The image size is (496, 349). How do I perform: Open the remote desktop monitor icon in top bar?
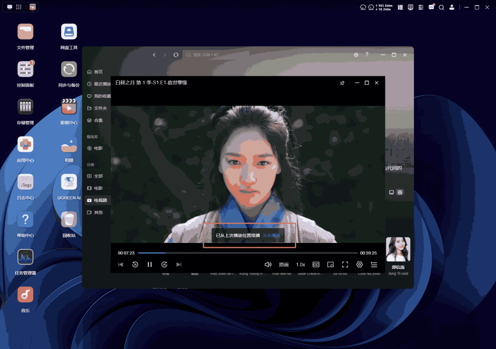point(411,7)
